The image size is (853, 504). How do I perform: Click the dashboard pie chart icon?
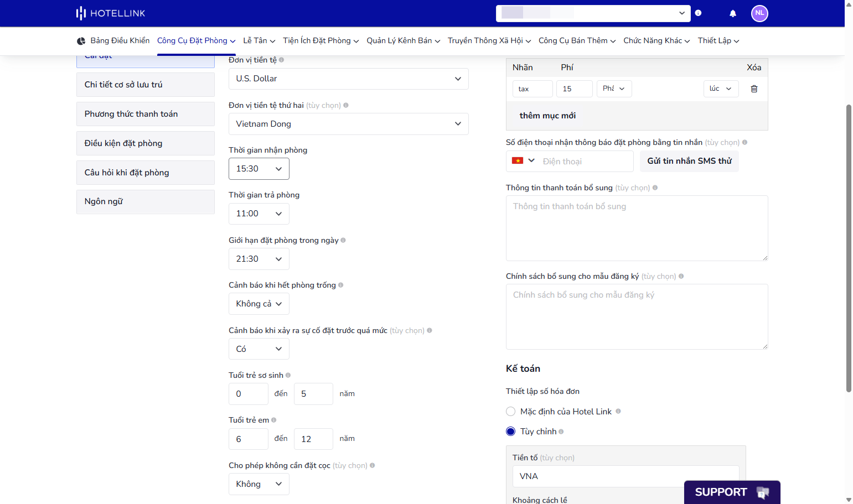coord(81,41)
